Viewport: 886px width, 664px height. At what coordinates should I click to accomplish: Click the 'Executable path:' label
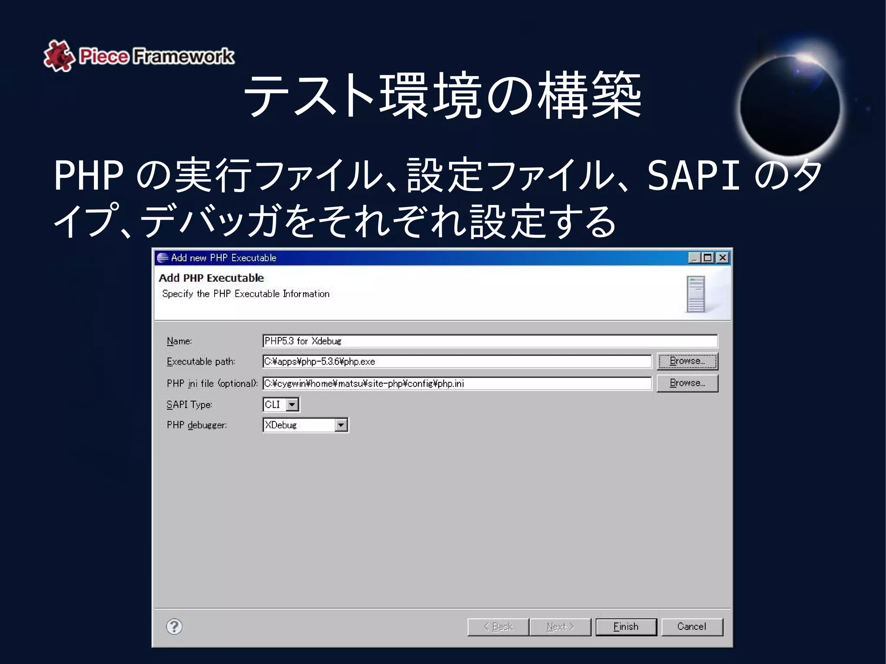(x=201, y=362)
